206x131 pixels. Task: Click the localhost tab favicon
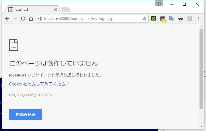coord(11,10)
